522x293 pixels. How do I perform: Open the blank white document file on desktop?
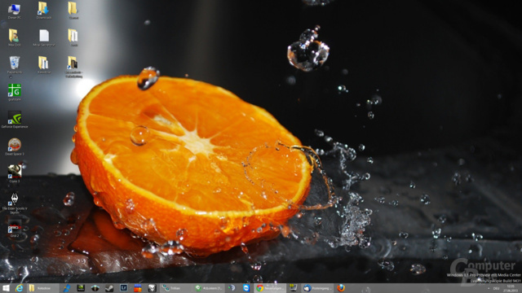pyautogui.click(x=44, y=37)
